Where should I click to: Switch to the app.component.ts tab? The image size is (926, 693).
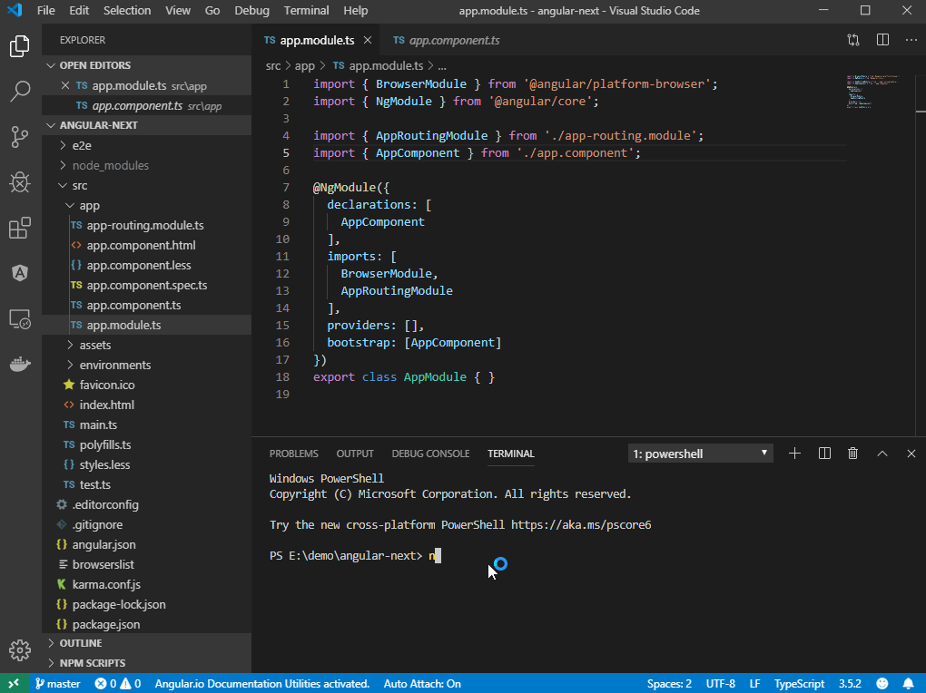point(447,40)
